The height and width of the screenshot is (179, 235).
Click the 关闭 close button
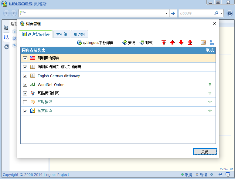[205, 152]
